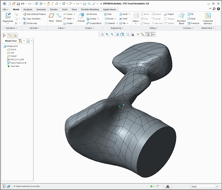Click the Graph datum tool

click(68, 23)
